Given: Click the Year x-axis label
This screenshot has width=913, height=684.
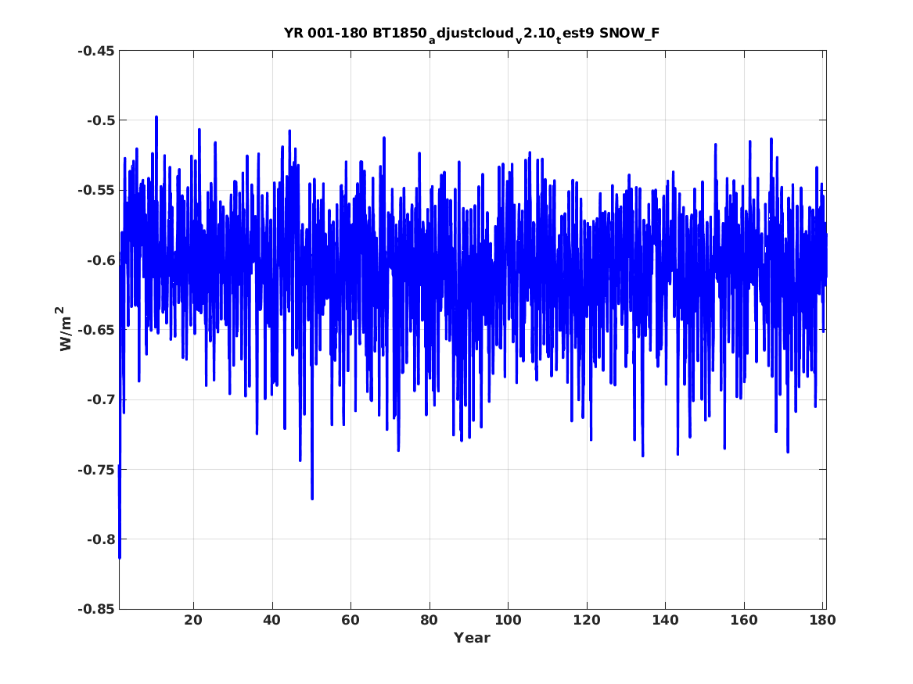Looking at the screenshot, I should [473, 638].
